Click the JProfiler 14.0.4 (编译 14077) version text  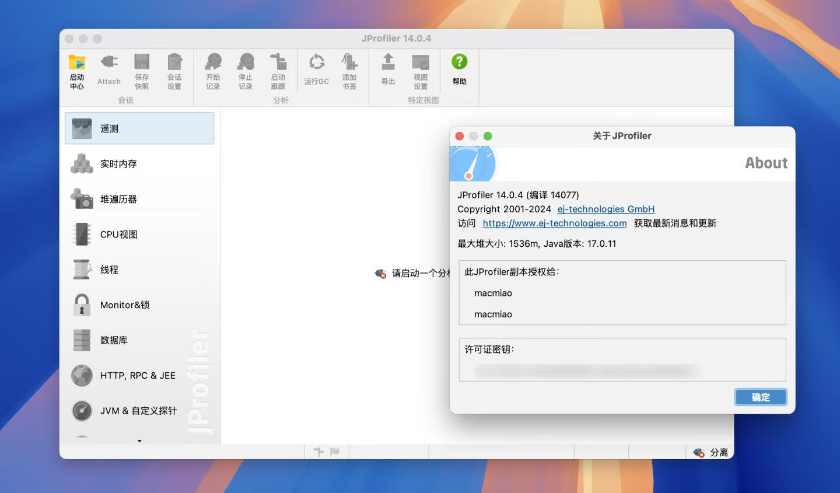518,195
